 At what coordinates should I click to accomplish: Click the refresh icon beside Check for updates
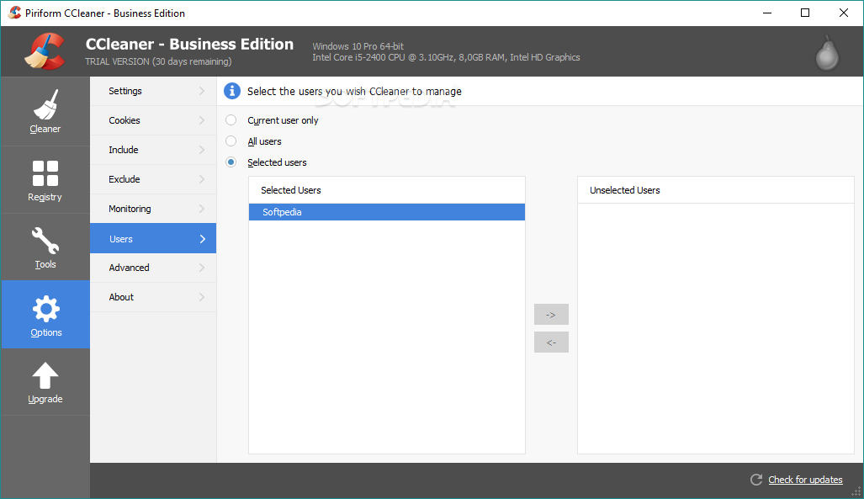click(756, 480)
